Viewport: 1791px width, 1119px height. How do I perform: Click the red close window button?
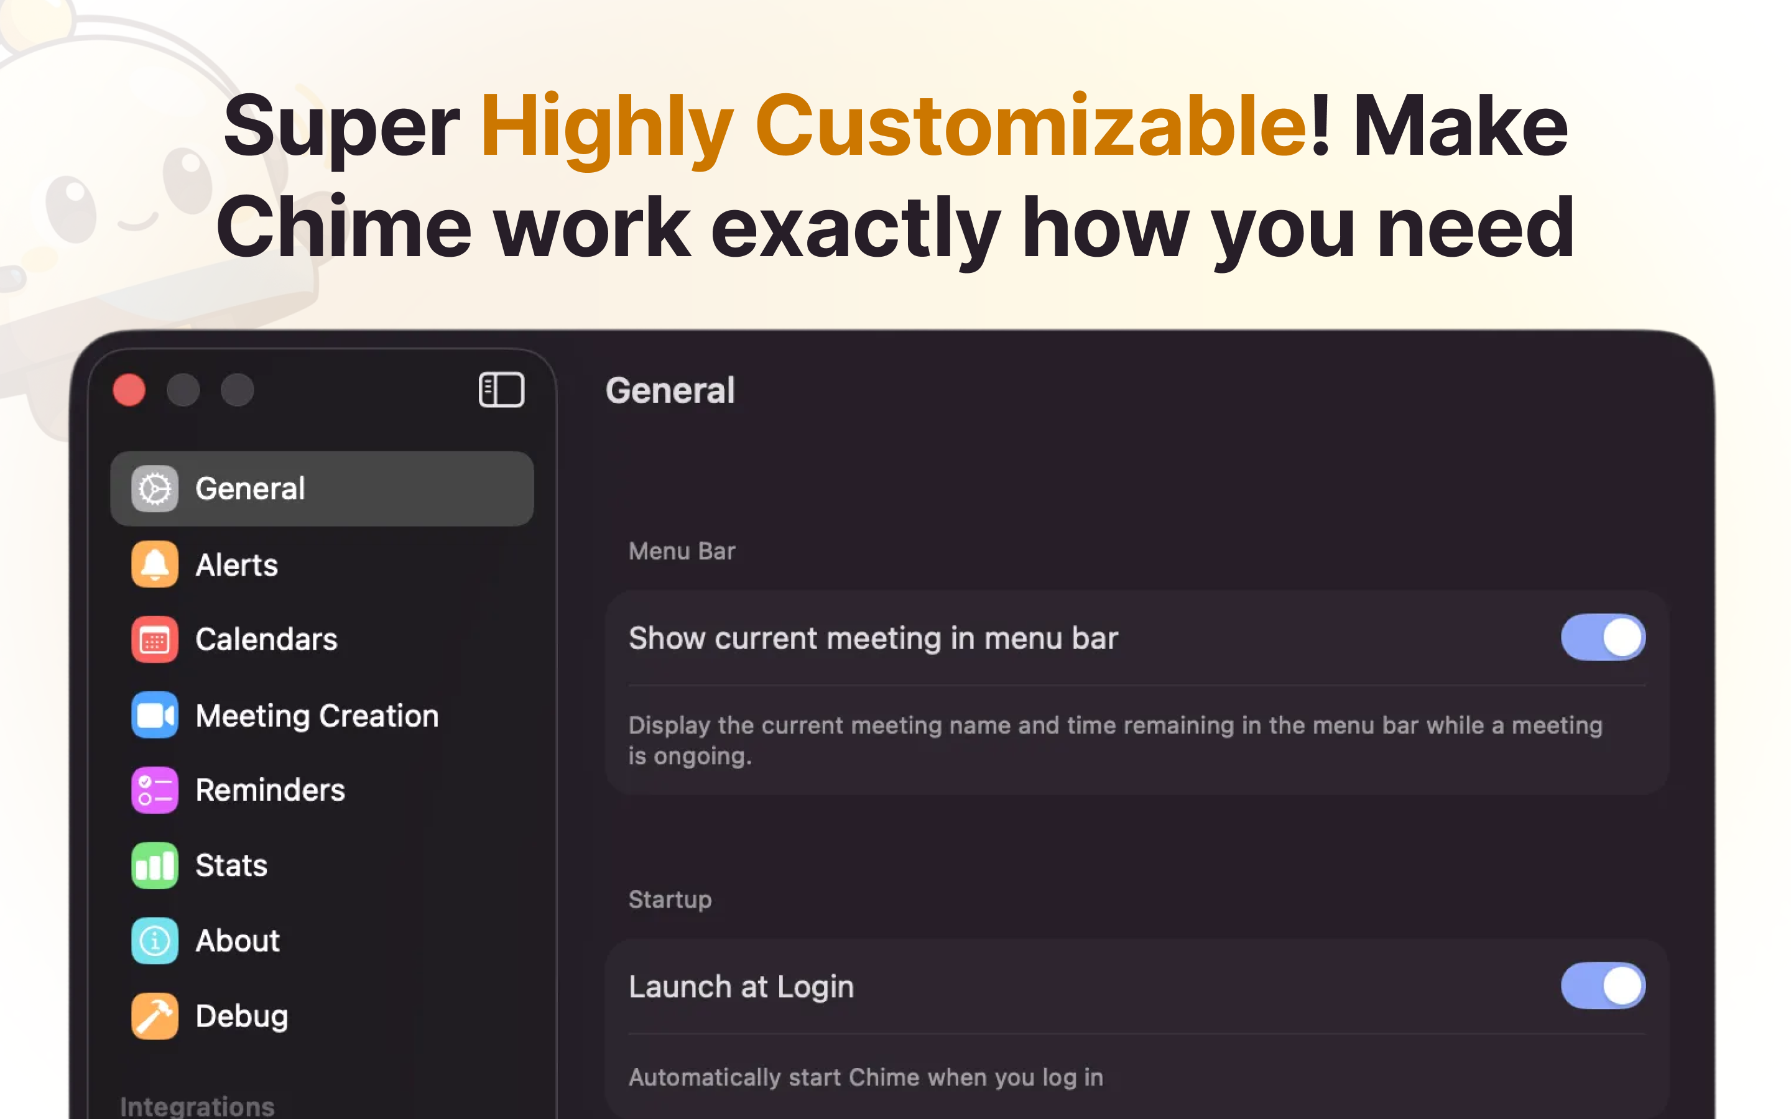pos(129,390)
